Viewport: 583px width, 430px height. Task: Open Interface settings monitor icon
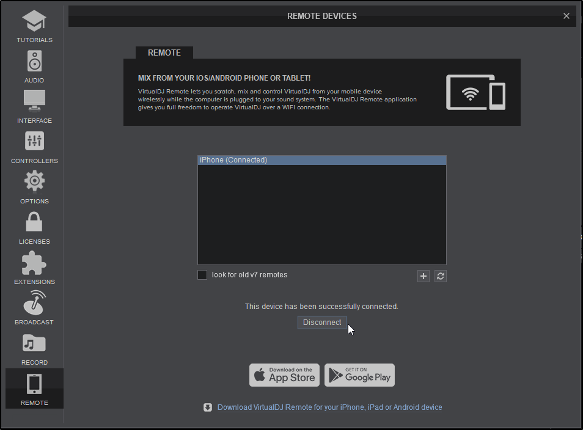pos(34,101)
